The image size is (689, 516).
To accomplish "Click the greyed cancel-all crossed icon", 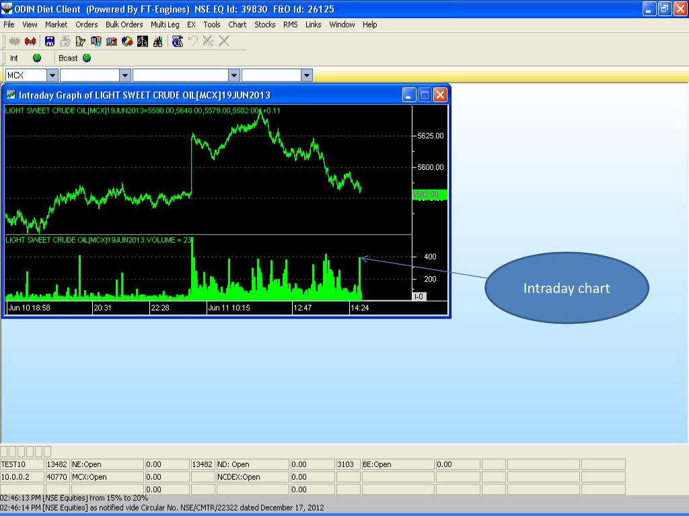I will click(209, 41).
